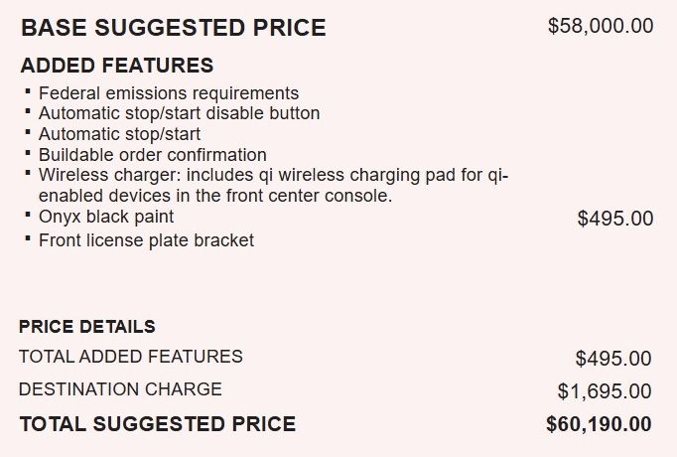The image size is (677, 457).
Task: Click the Base Suggested Price heading
Action: [x=173, y=28]
